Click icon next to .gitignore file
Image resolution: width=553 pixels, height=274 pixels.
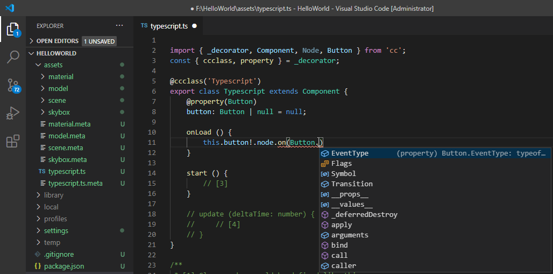click(38, 254)
